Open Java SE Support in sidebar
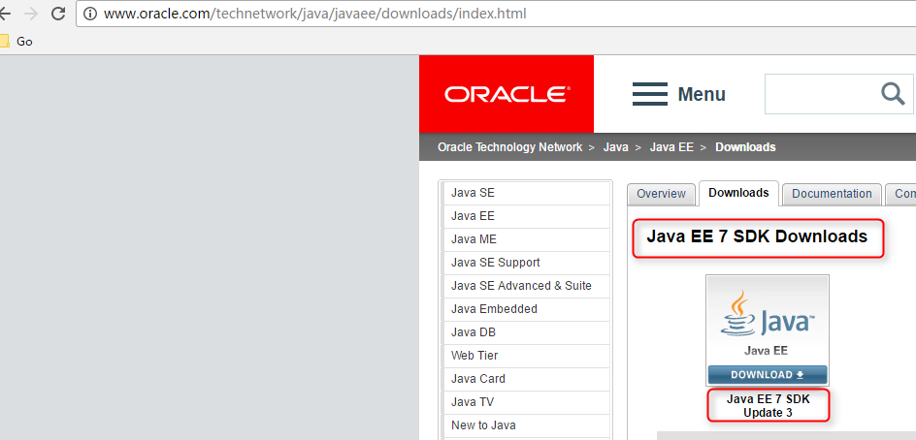The height and width of the screenshot is (440, 916). (x=526, y=263)
